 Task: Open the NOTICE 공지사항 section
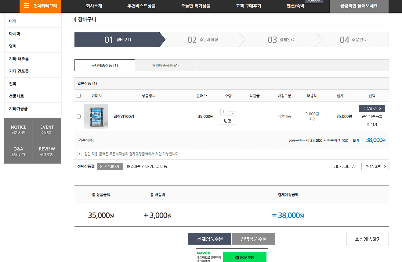click(x=19, y=129)
